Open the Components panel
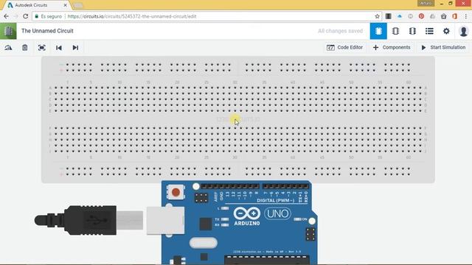472x265 pixels. tap(392, 47)
